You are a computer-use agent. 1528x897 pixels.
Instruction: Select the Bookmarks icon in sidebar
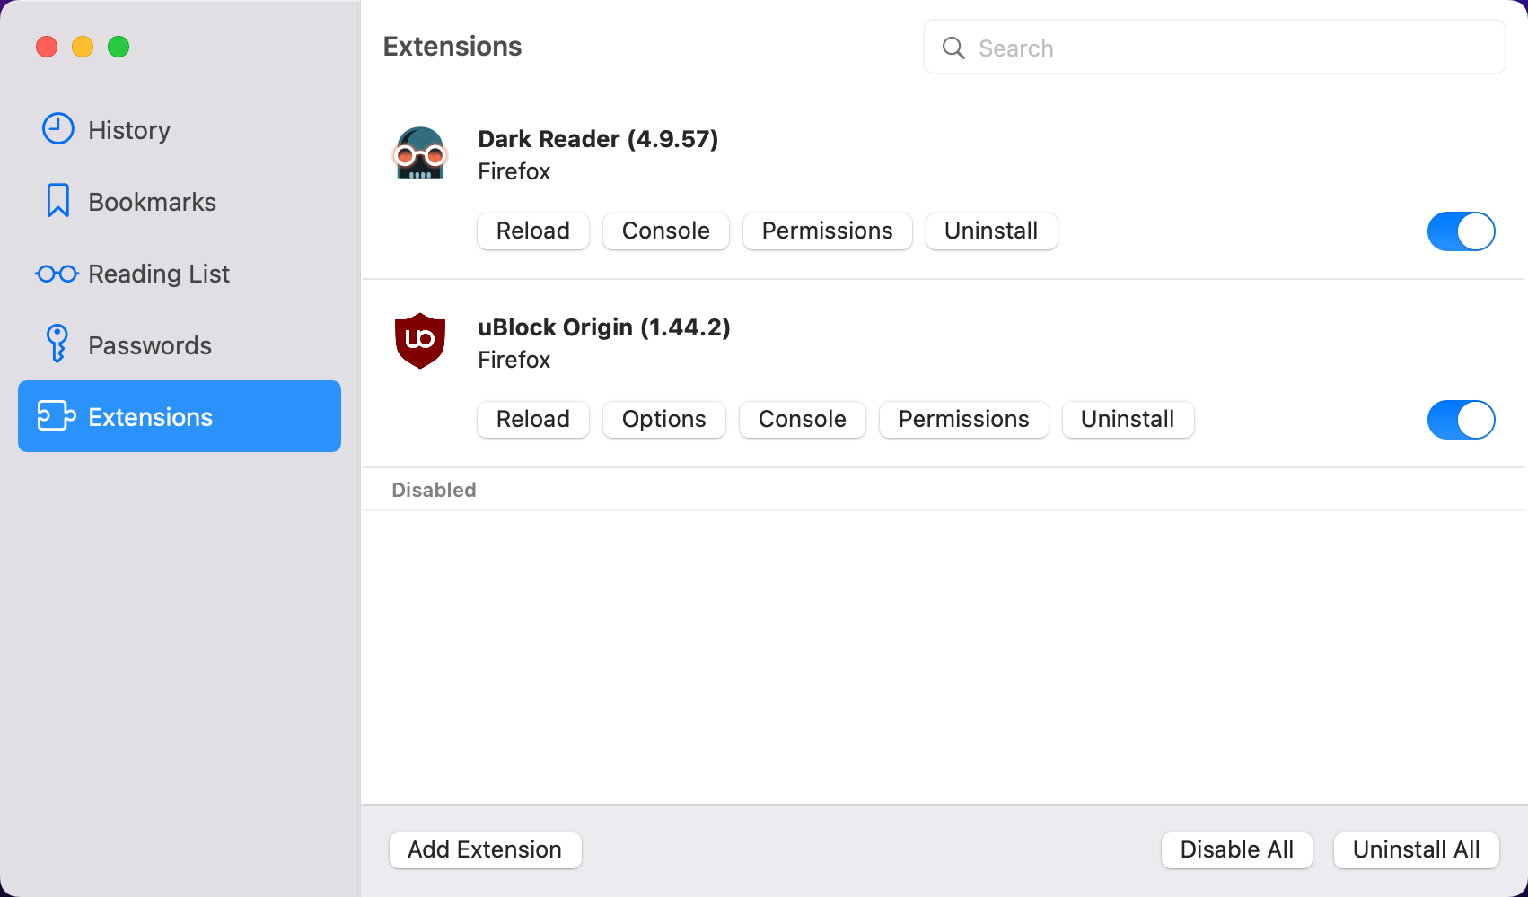(x=57, y=201)
